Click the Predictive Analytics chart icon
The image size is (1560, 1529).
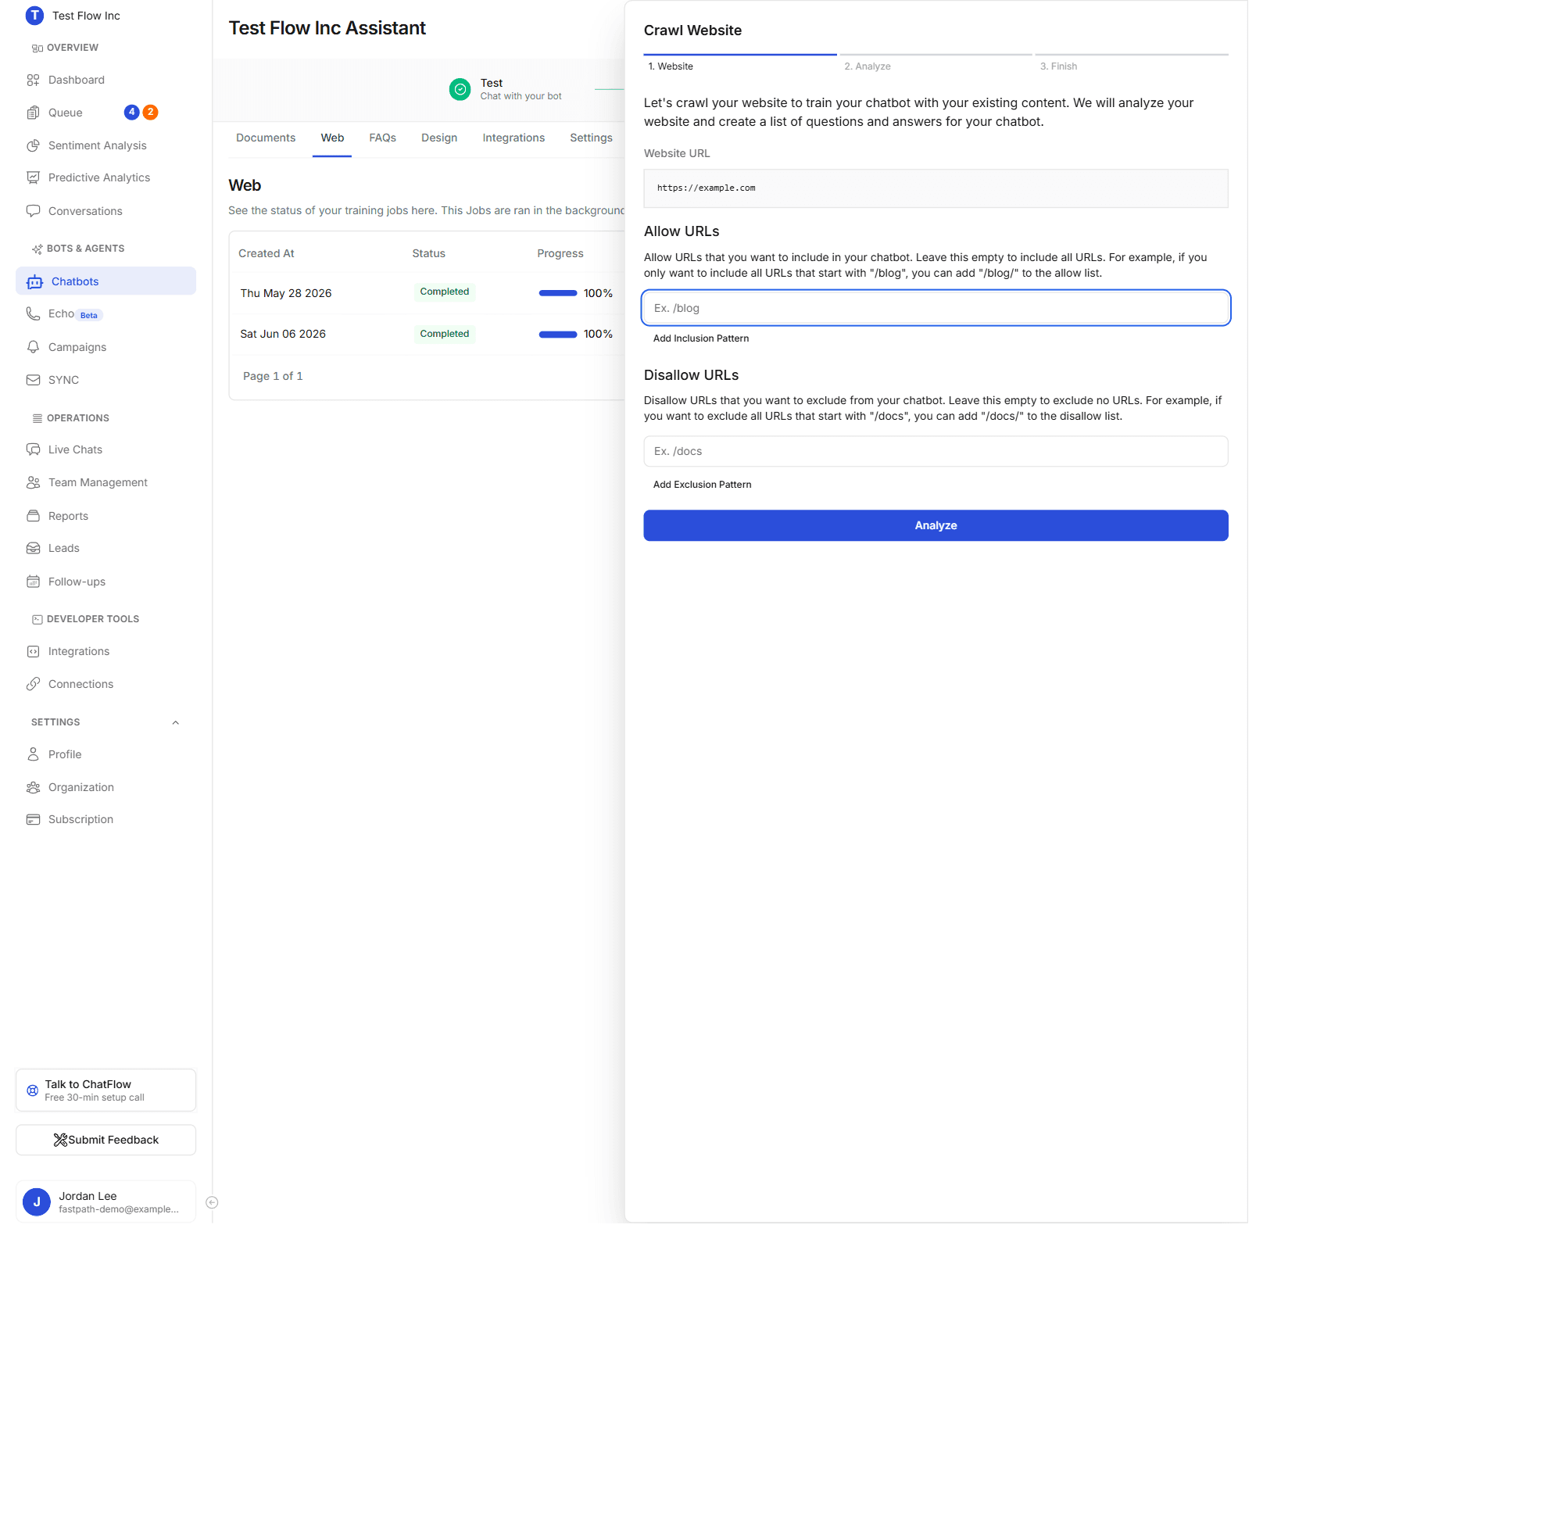33,177
